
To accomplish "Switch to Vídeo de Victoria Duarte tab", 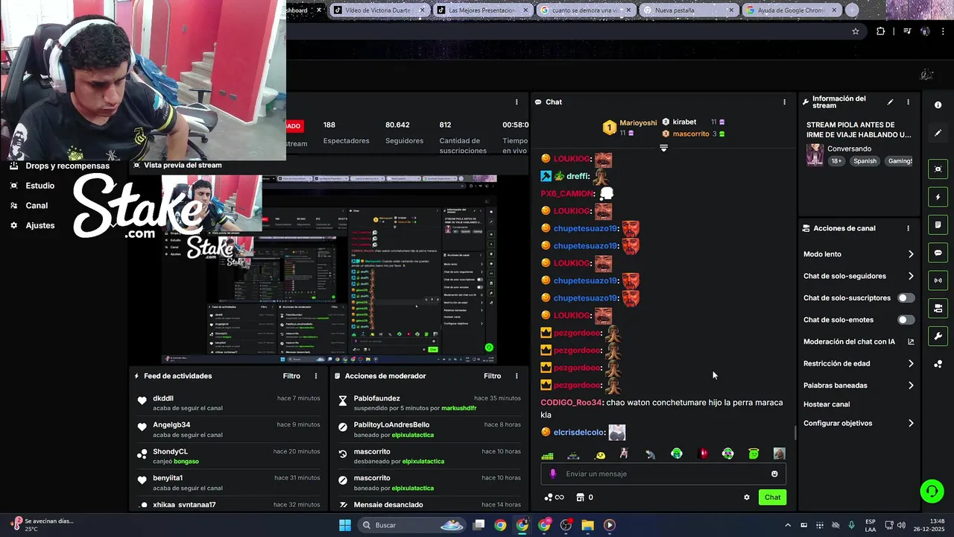I will pos(379,10).
